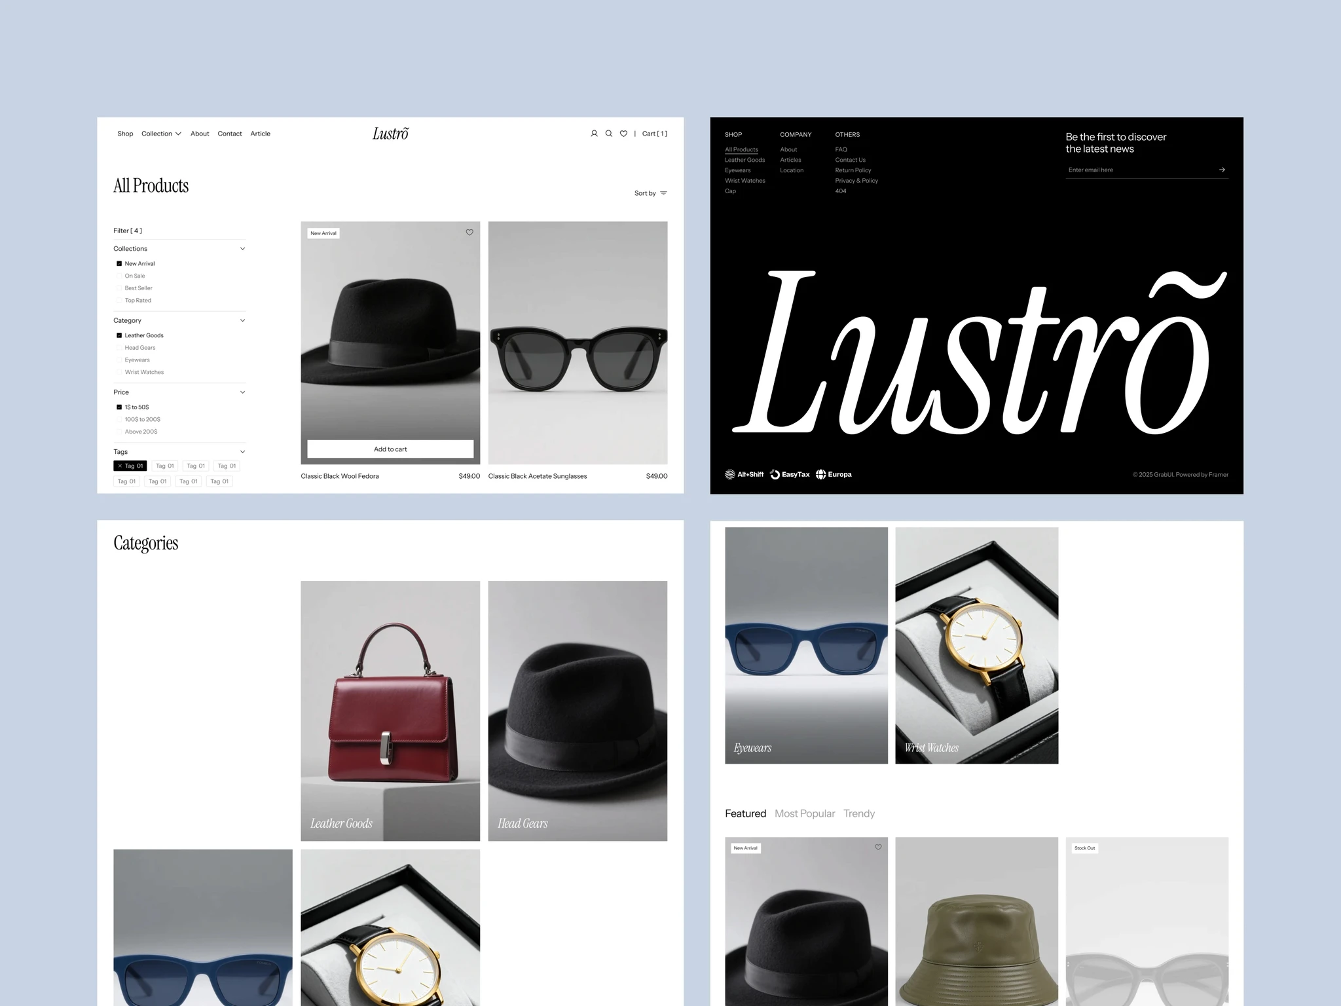This screenshot has height=1006, width=1341.
Task: Collapse the Collections filter section
Action: pyautogui.click(x=243, y=248)
